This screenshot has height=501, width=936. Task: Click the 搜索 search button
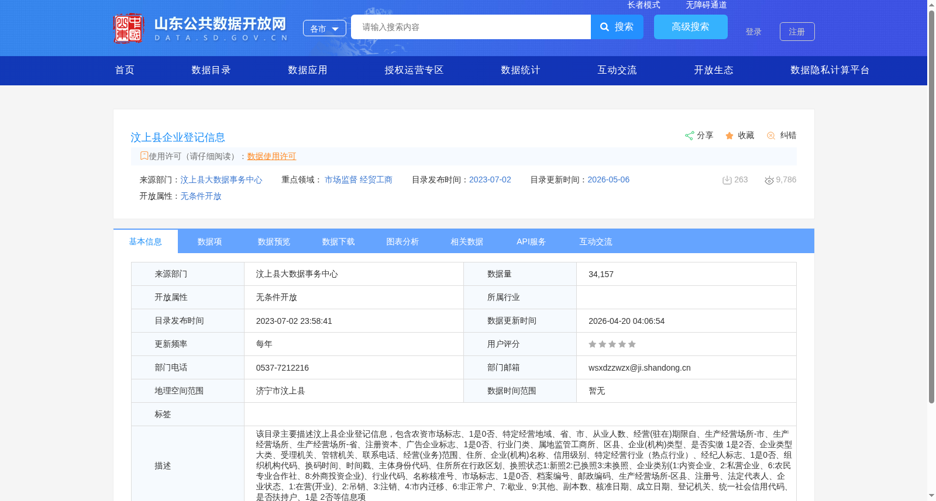pos(617,27)
